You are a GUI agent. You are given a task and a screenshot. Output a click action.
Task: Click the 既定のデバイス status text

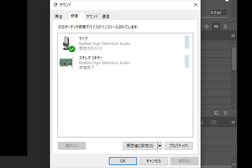pyautogui.click(x=90, y=48)
